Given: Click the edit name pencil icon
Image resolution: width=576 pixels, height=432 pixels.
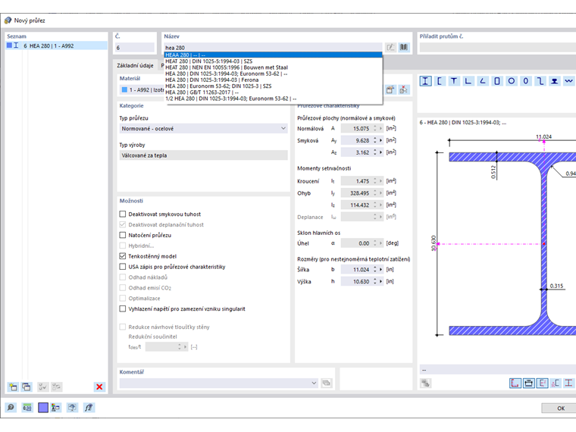Looking at the screenshot, I should click(390, 48).
